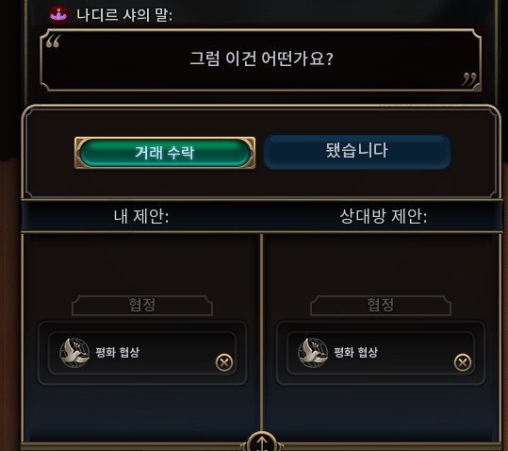Viewport: 508px width, 451px height.
Task: Click the 나디르 샤의 말: speaker label
Action: (x=124, y=15)
